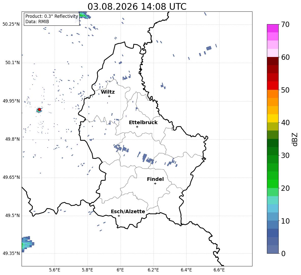Click the Findel label text
Viewport: 301px width, 275px height.
tap(155, 179)
